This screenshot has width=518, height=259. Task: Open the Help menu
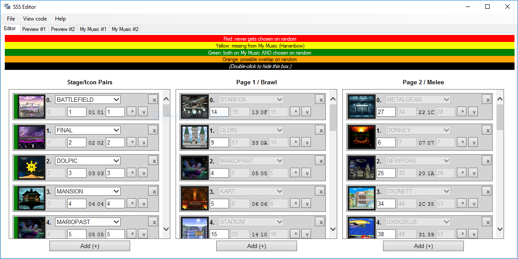click(x=60, y=19)
